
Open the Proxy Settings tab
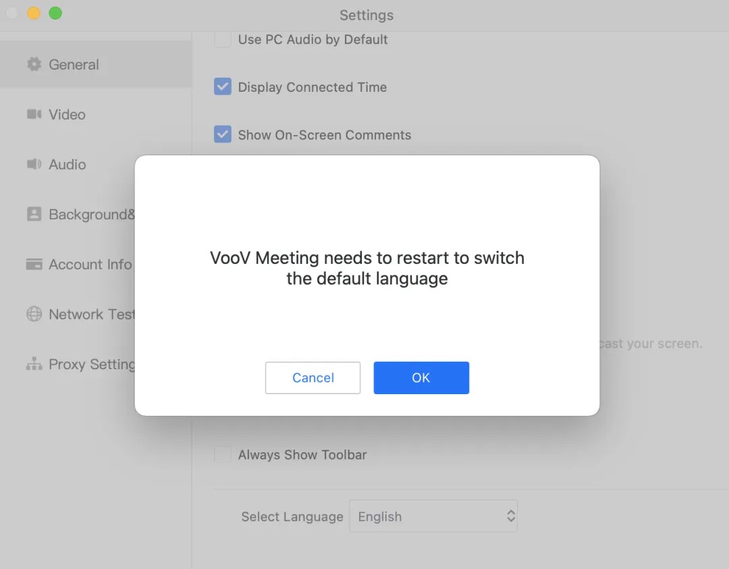[67, 364]
